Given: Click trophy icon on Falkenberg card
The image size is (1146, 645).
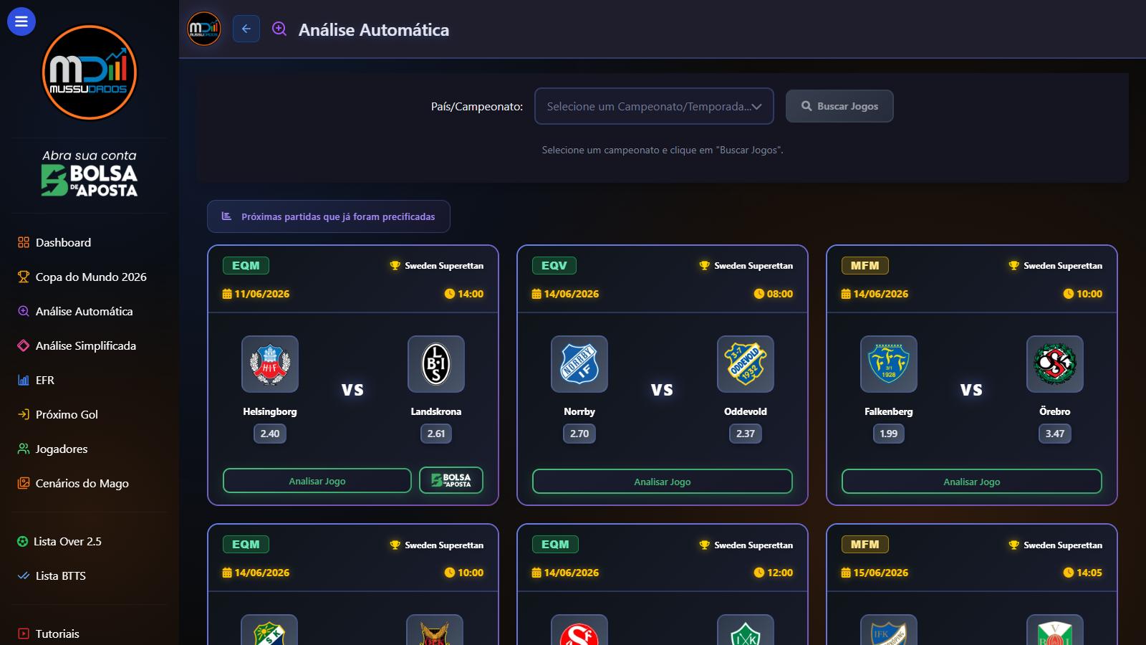Looking at the screenshot, I should point(1013,266).
